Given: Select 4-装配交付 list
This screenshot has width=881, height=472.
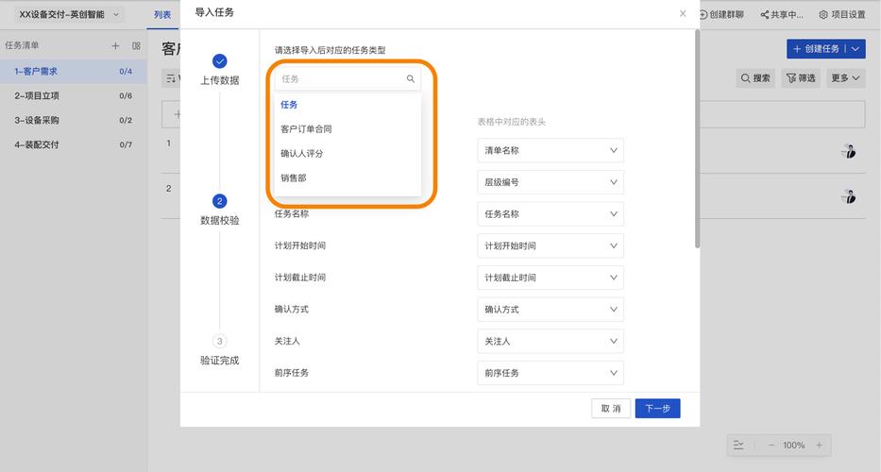Looking at the screenshot, I should pyautogui.click(x=73, y=144).
